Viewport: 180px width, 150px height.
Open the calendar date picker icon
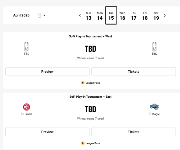click(x=39, y=15)
